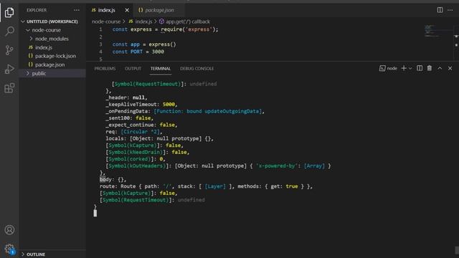The width and height of the screenshot is (459, 258).
Task: Collapse the Untitled (Workspace) section
Action: [x=52, y=21]
